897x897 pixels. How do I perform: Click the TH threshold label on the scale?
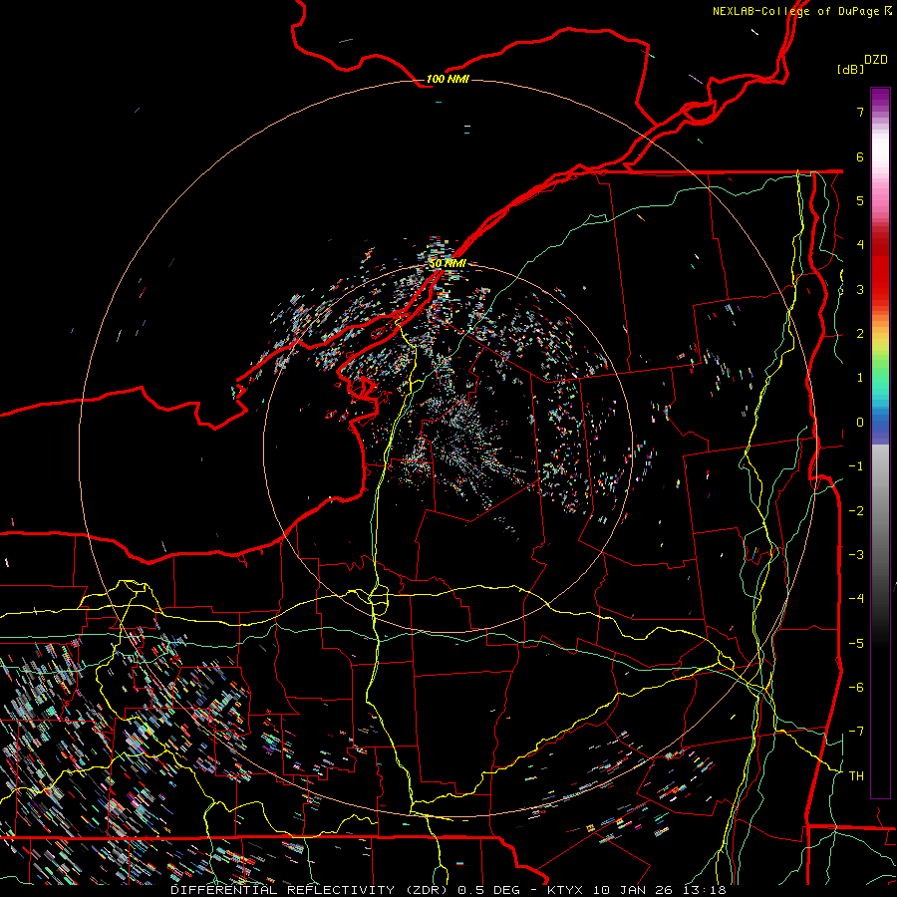856,775
